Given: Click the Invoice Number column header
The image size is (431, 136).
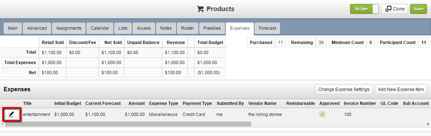Looking at the screenshot, I should [x=360, y=103].
